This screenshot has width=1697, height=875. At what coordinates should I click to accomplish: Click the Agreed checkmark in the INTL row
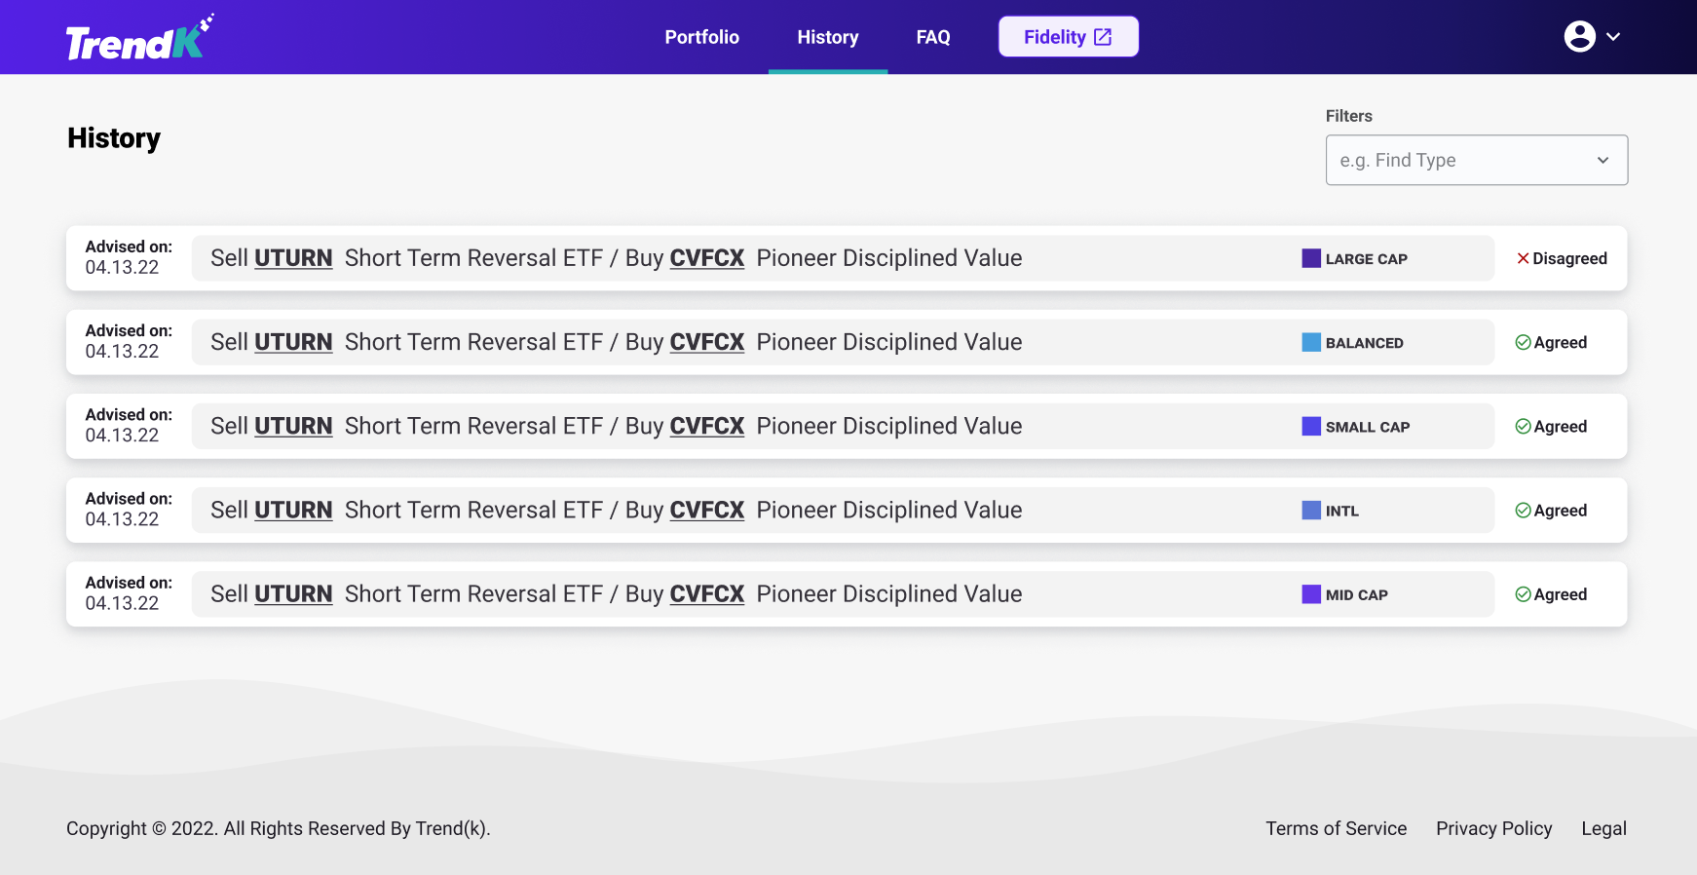[x=1523, y=510]
